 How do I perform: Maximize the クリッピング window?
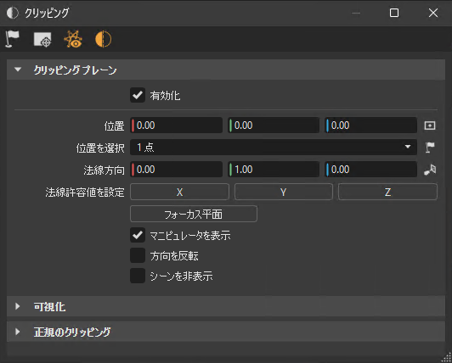[x=394, y=13]
